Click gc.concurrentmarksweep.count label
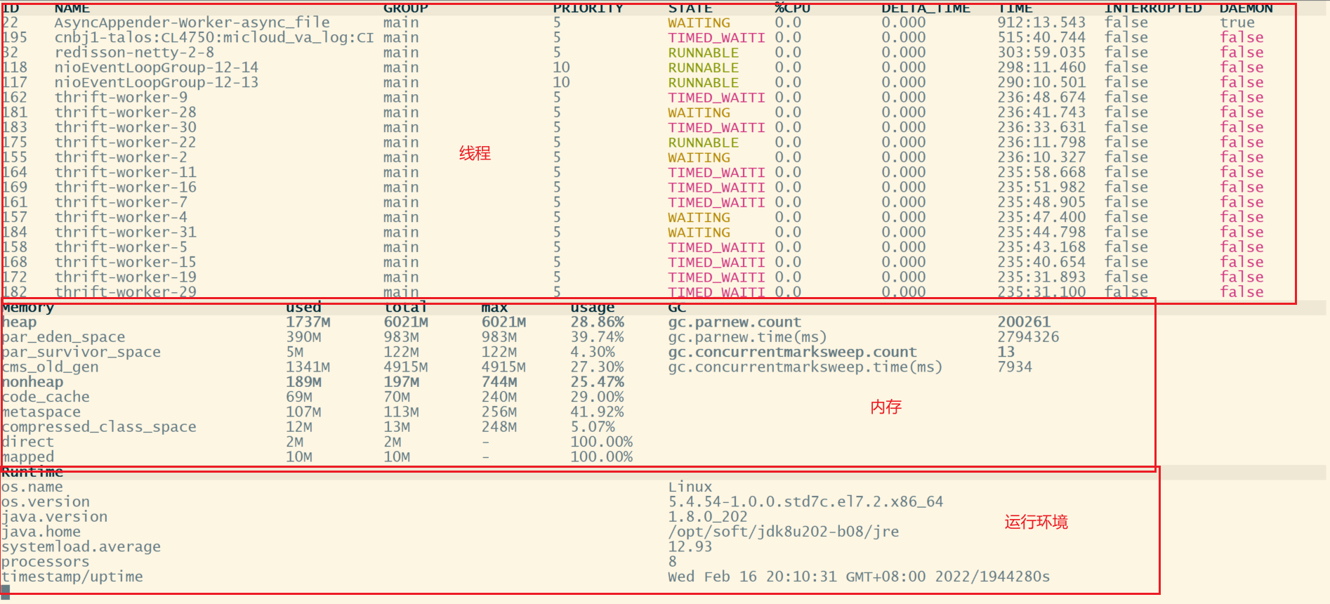The width and height of the screenshot is (1330, 604). (x=792, y=352)
